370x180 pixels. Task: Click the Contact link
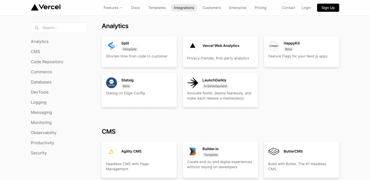point(288,8)
